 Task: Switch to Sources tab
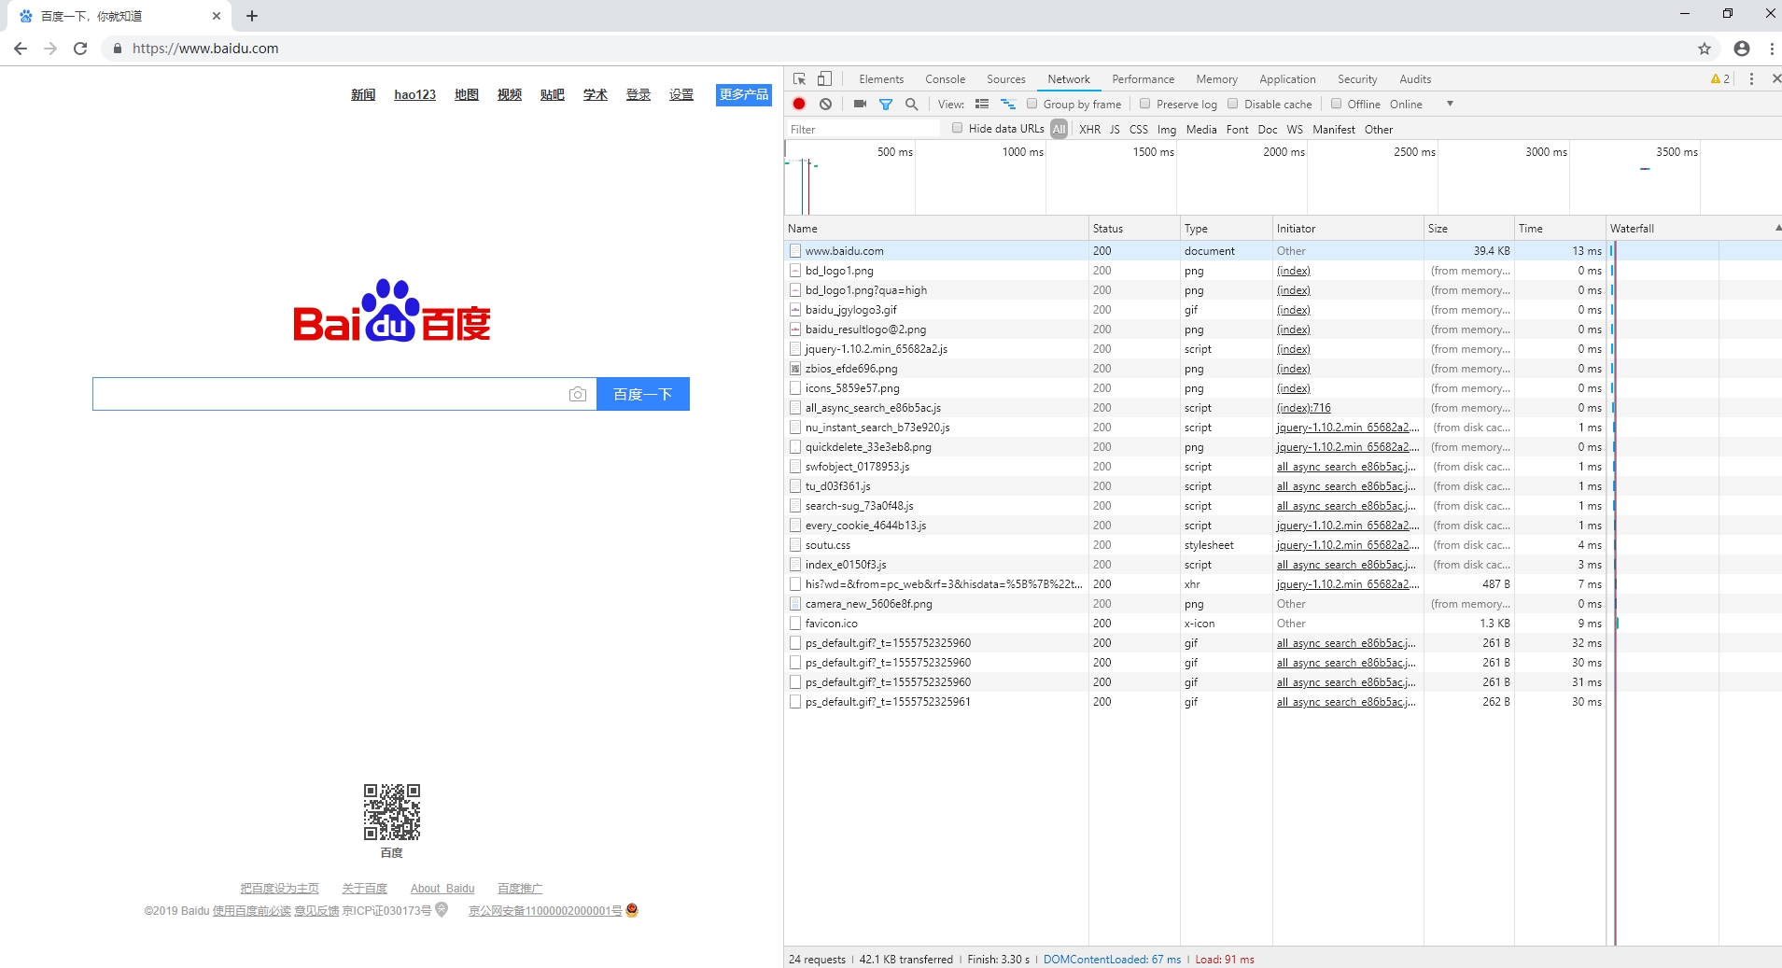tap(1005, 79)
